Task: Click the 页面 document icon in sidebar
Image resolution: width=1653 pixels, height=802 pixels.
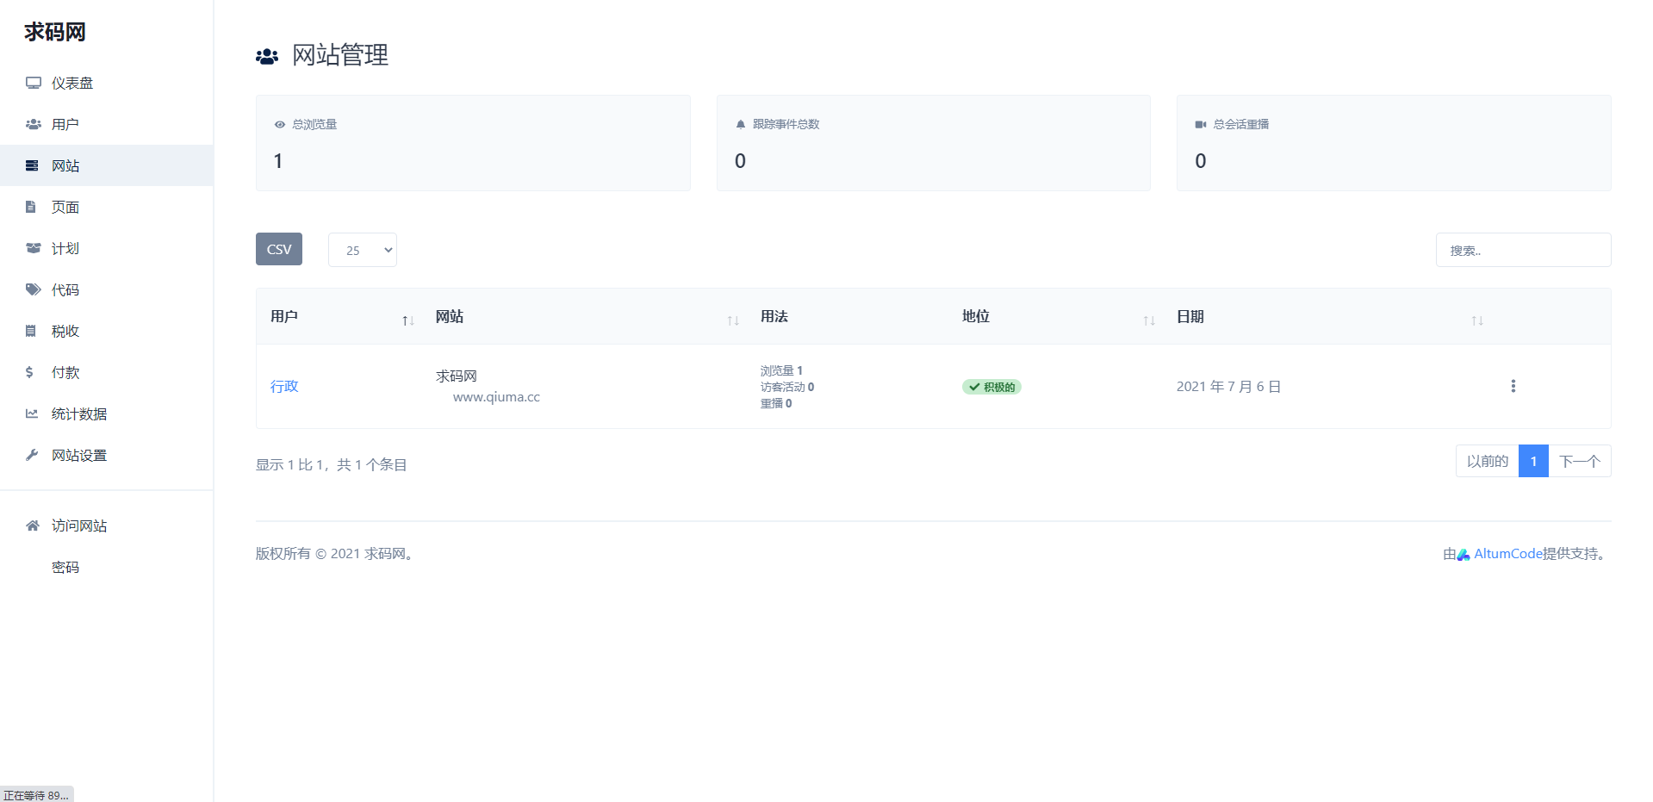Action: (31, 207)
